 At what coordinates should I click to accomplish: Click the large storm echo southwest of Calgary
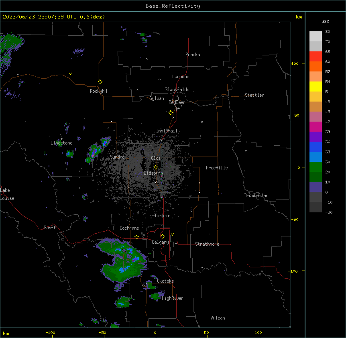[121, 261]
